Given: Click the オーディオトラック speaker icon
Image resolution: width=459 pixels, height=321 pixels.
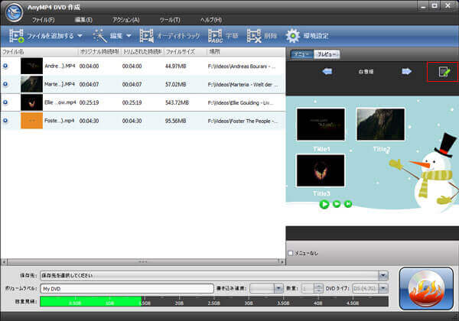Looking at the screenshot, I should [145, 35].
